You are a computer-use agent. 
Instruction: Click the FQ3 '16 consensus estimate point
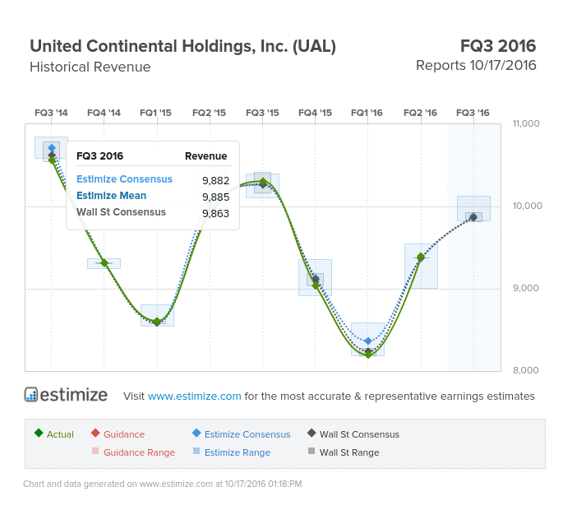(473, 217)
